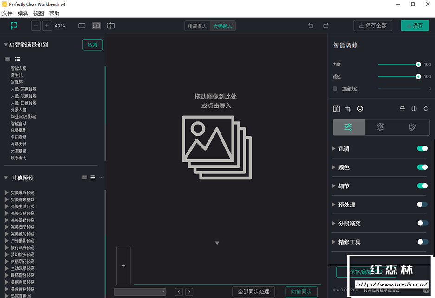Open the face retouch tab icon
Viewport: 435px width, 298px height.
tap(380, 127)
